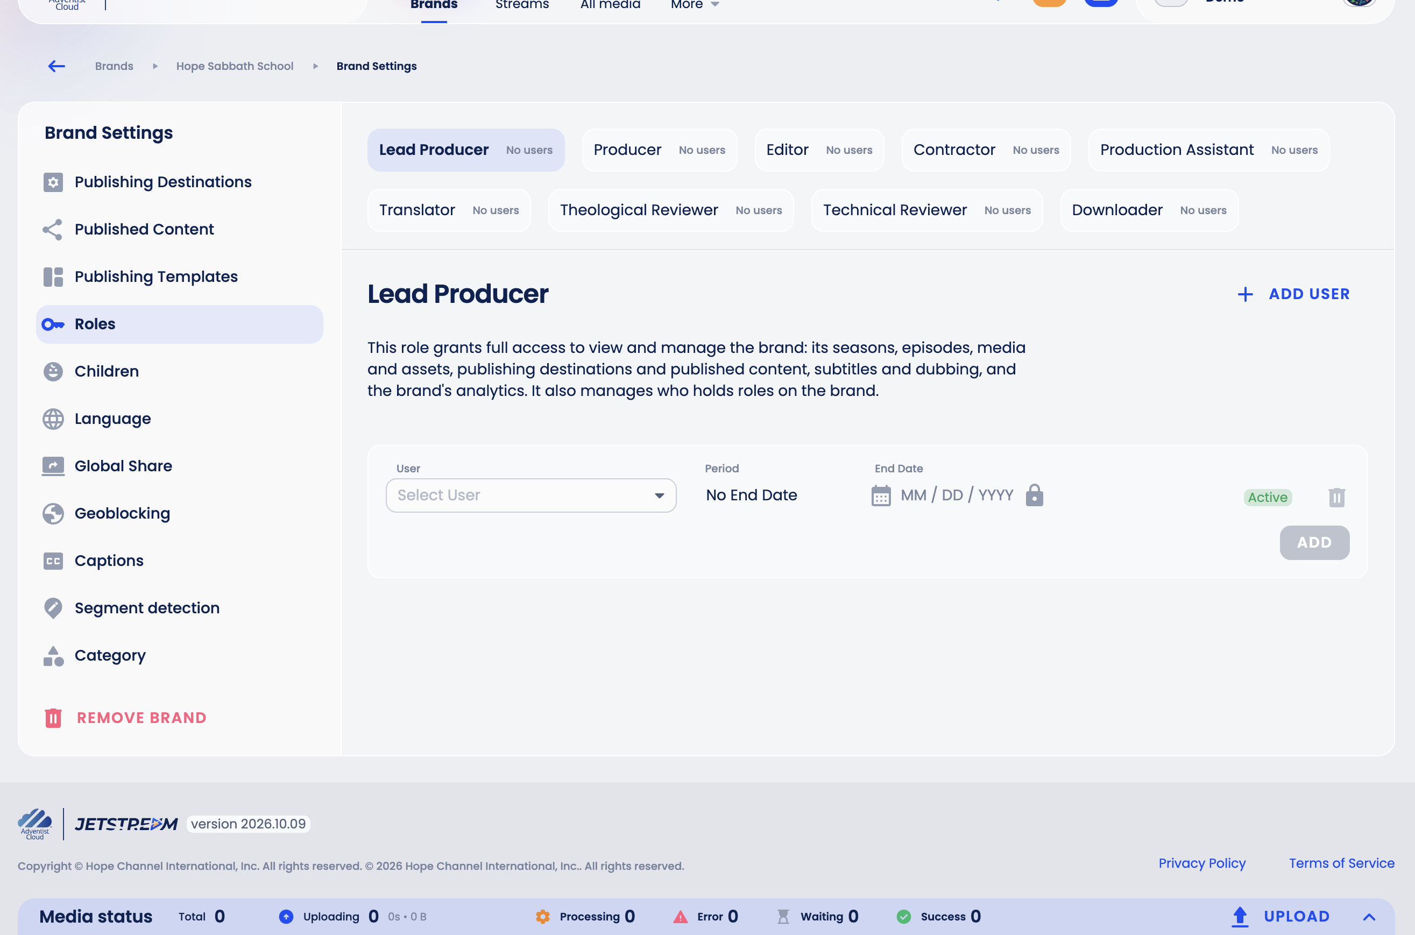1415x935 pixels.
Task: Click the ADD button
Action: (x=1314, y=543)
